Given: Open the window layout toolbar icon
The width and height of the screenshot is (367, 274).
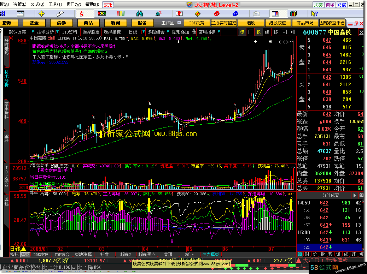Looking at the screenshot, I should (275, 14).
